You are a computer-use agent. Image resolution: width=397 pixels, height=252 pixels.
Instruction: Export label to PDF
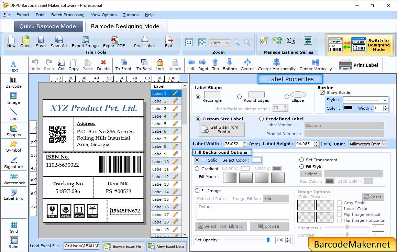pyautogui.click(x=114, y=42)
